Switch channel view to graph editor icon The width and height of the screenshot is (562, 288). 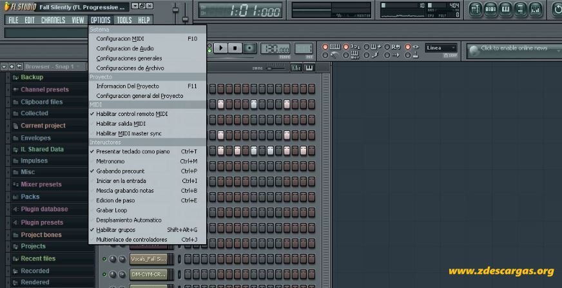296,68
